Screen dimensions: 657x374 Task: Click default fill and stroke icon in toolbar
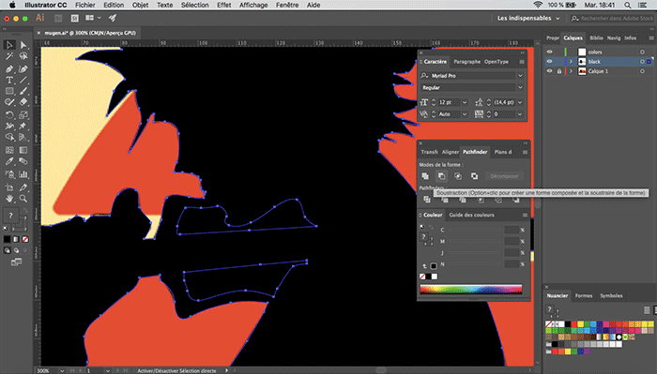click(6, 229)
